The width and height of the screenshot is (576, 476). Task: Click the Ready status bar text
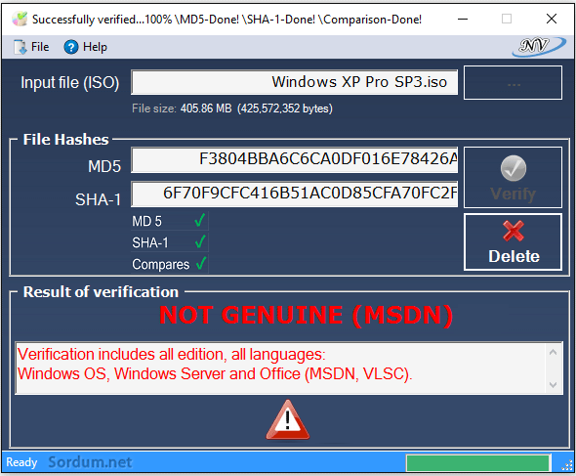[x=21, y=462]
